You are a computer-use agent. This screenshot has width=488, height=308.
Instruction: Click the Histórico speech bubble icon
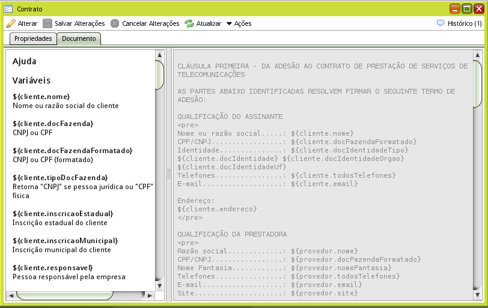coord(441,23)
